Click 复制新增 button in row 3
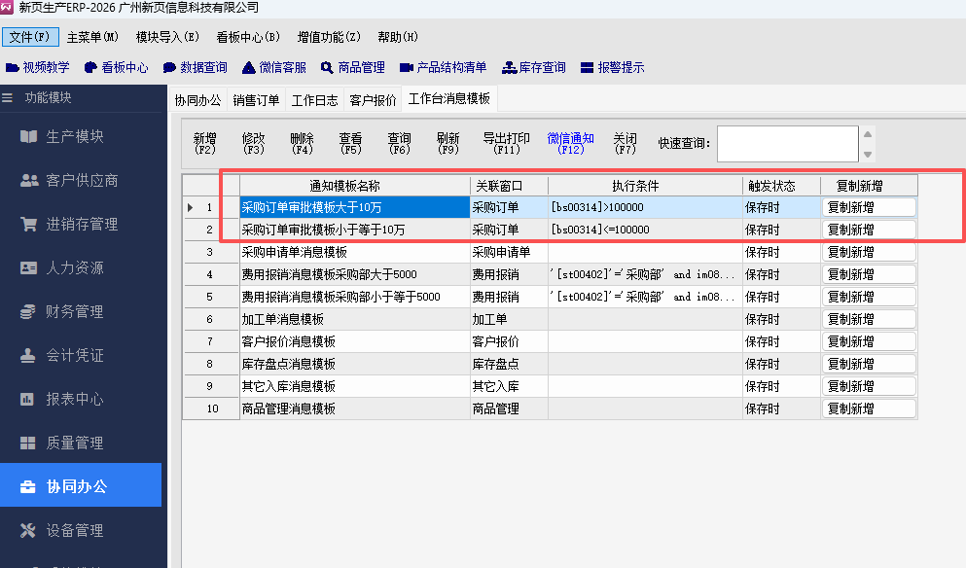966x568 pixels. click(x=869, y=252)
